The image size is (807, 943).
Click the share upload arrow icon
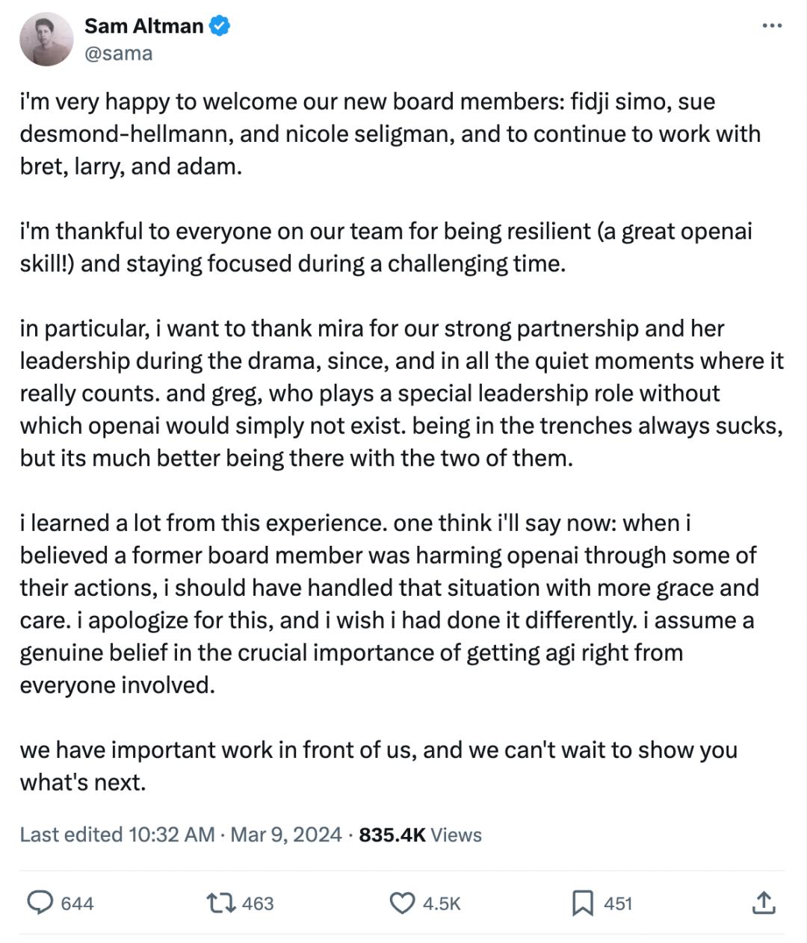pos(762,903)
